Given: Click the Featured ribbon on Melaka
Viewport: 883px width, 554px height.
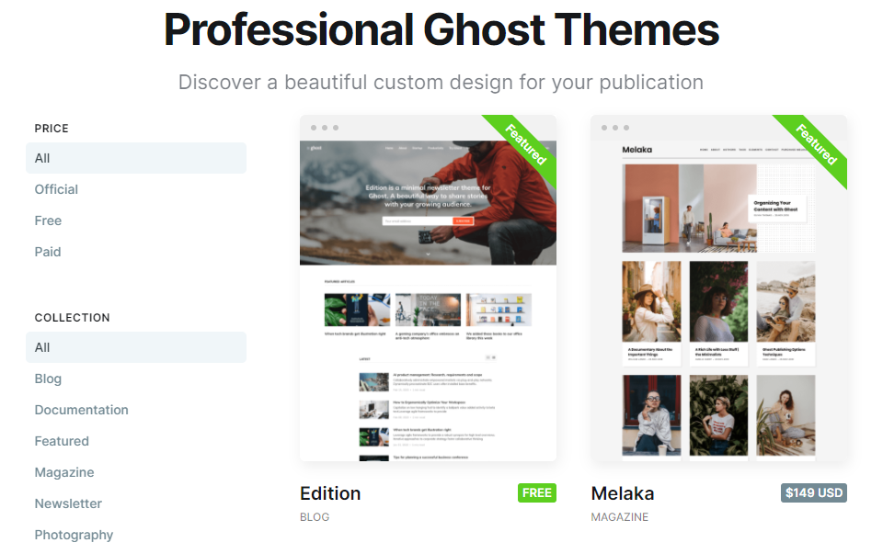Looking at the screenshot, I should point(817,144).
